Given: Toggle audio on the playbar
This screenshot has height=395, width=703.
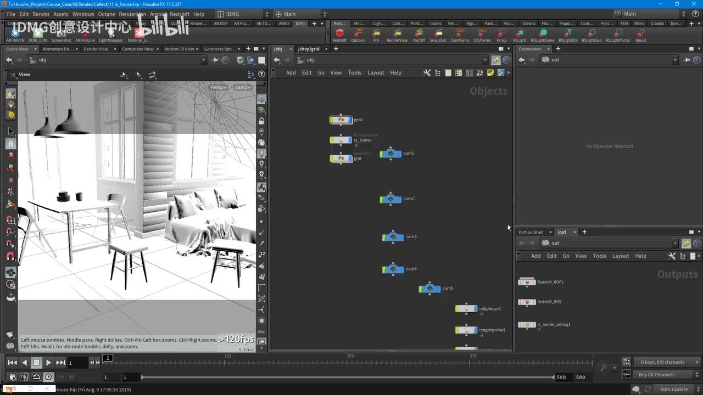Looking at the screenshot, I should click(x=24, y=377).
